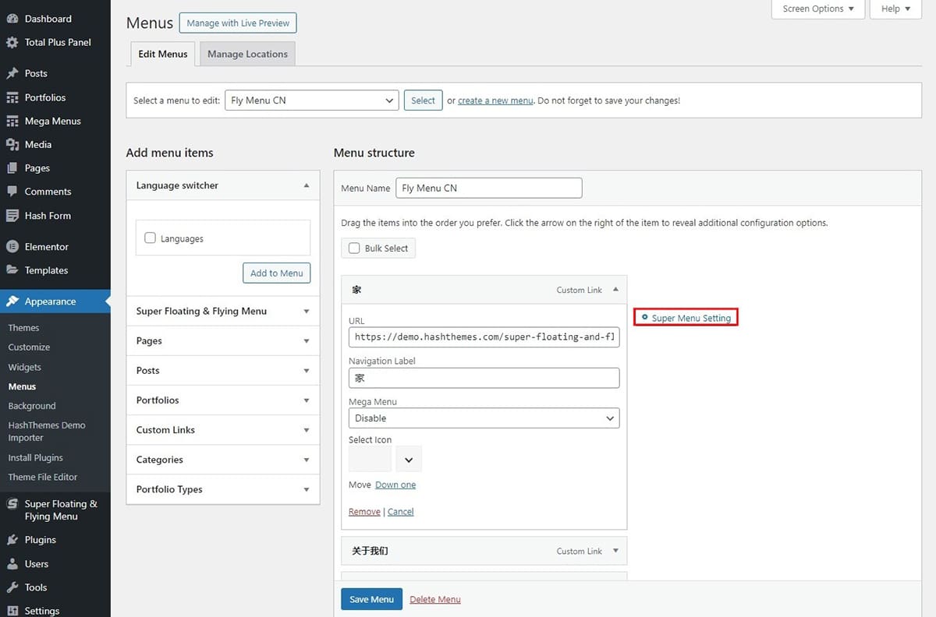Click the Tools wrench icon
The image size is (936, 617).
pyautogui.click(x=12, y=587)
